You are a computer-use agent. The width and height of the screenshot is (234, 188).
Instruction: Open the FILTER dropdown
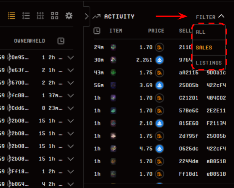210,17
